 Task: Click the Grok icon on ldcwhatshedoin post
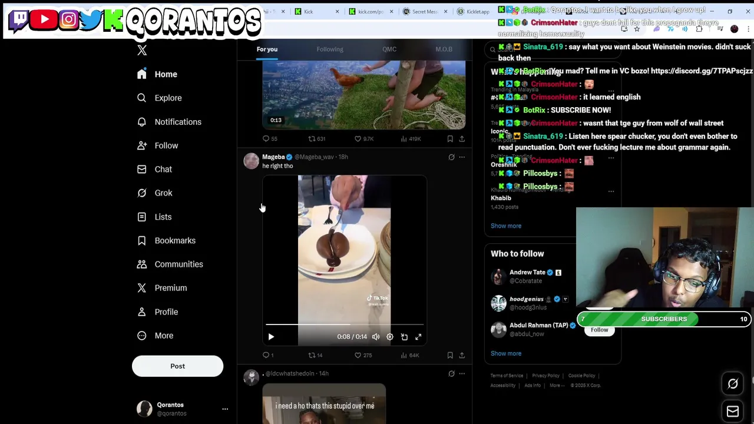click(x=451, y=373)
